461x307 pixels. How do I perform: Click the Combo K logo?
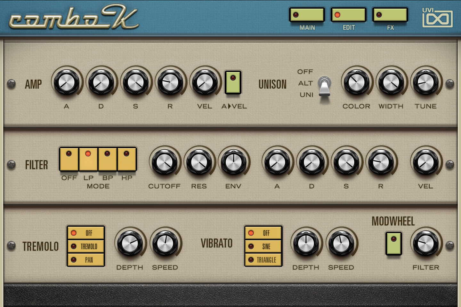74,17
